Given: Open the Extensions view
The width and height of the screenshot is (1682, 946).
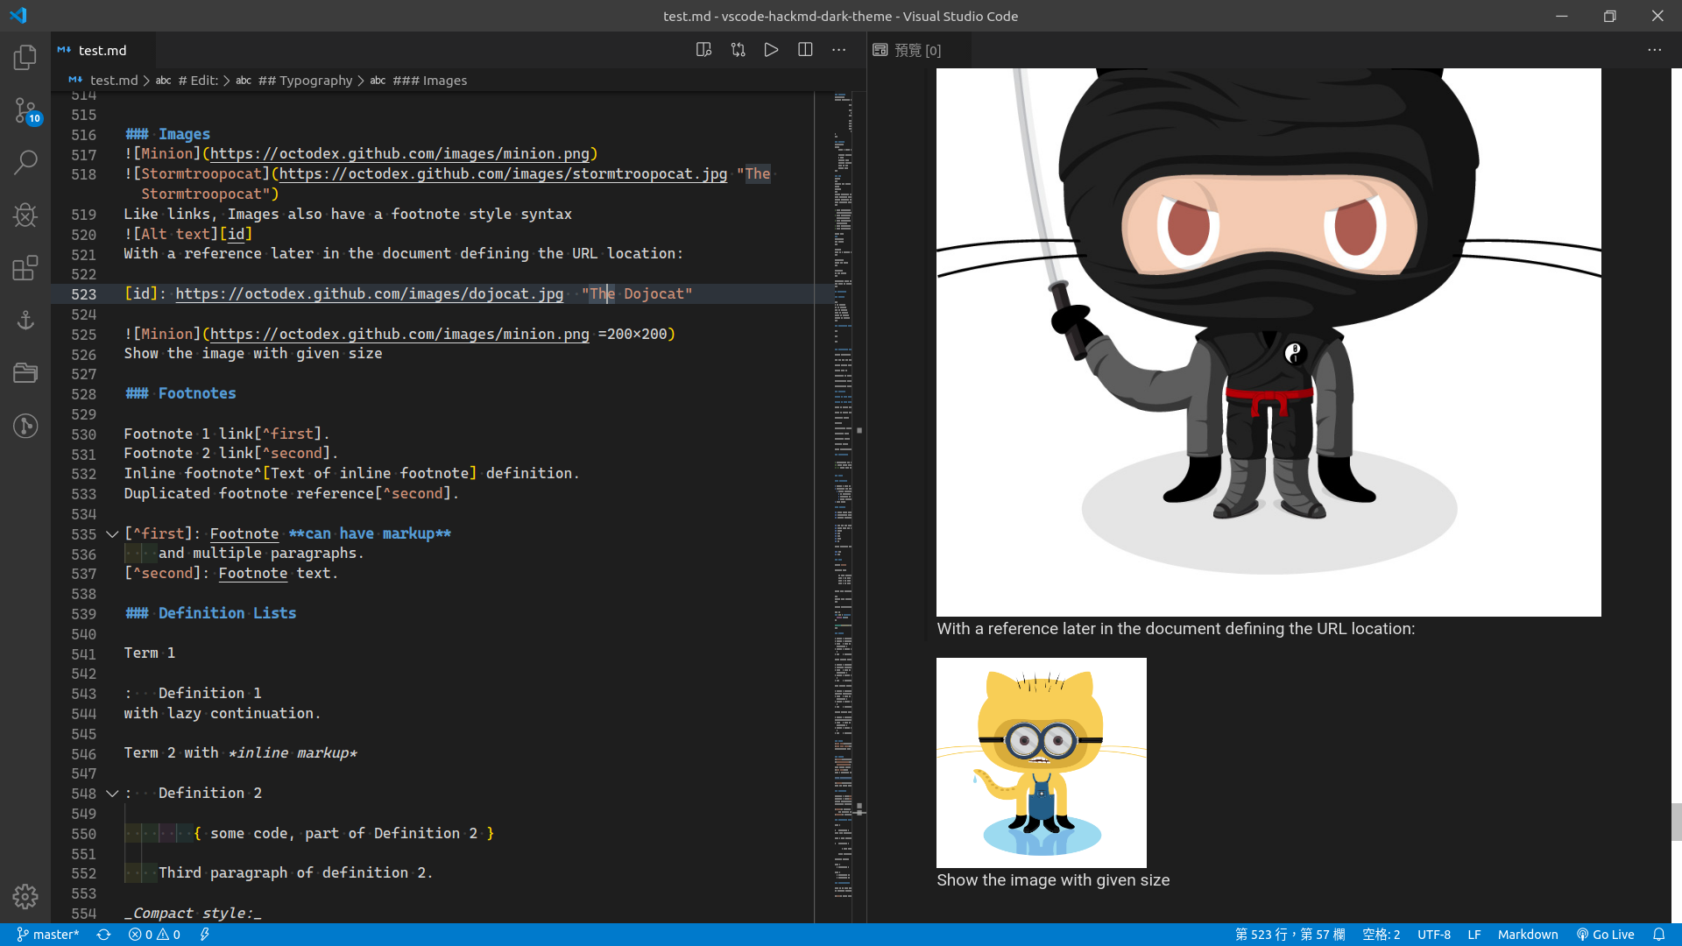Looking at the screenshot, I should [25, 267].
